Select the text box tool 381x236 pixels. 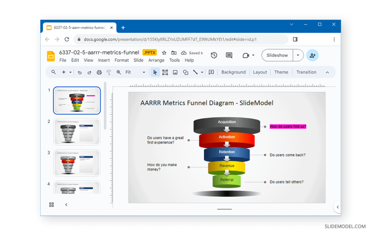point(165,72)
